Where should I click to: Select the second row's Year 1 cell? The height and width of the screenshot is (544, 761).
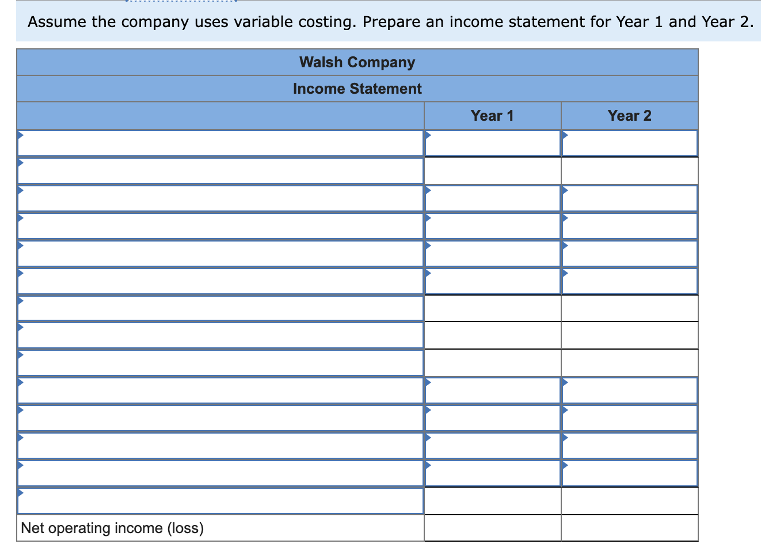pyautogui.click(x=493, y=171)
